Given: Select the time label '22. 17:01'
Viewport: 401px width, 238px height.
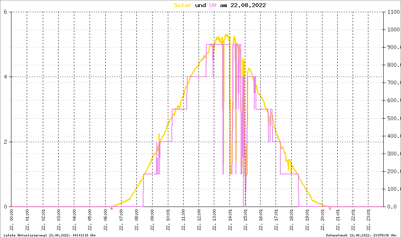Looking at the screenshot, I should 276,220.
